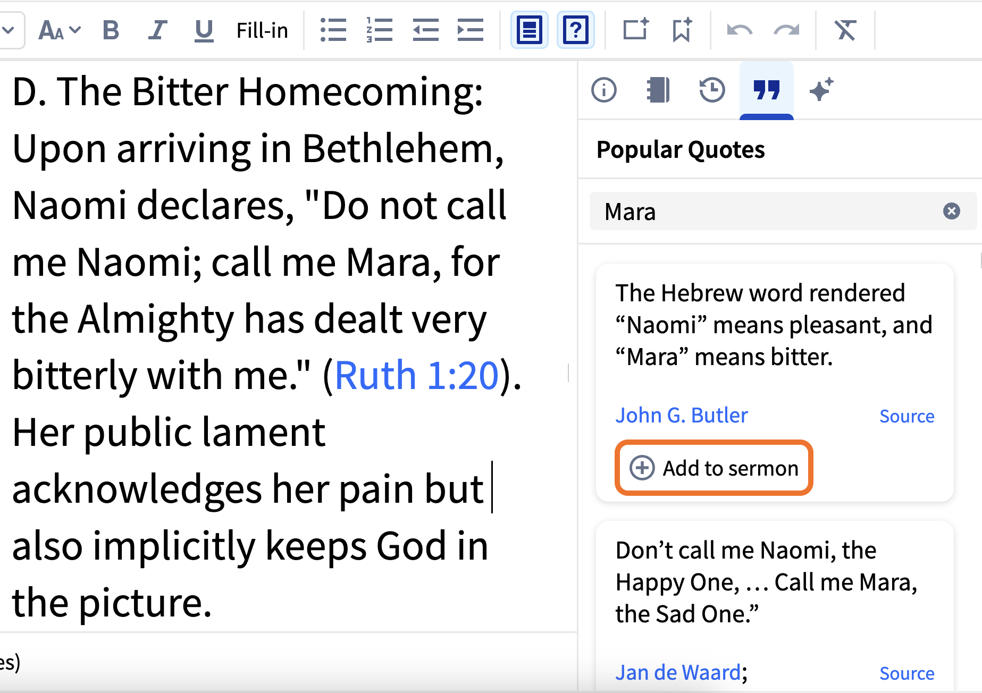Open the AI sparkle assistant tab

[821, 90]
